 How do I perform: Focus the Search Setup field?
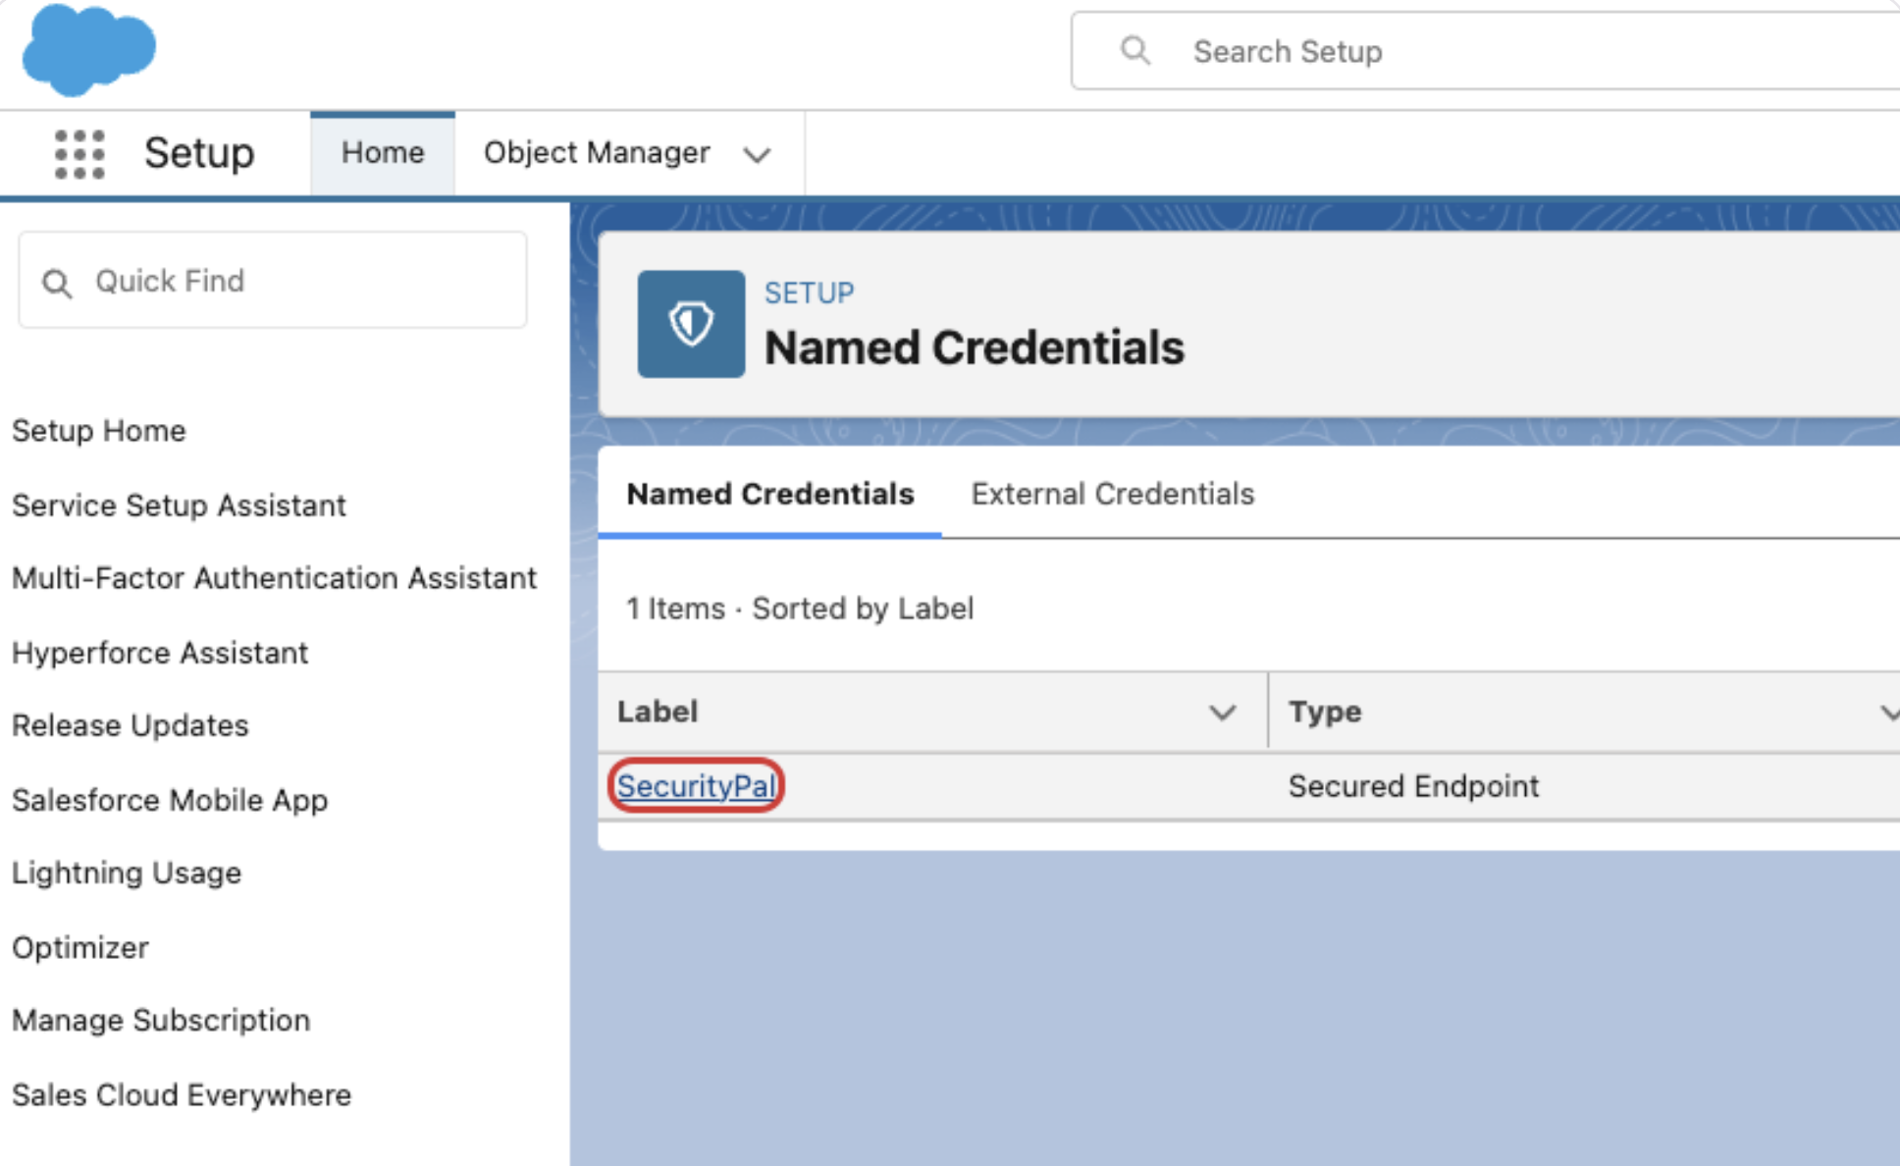1486,51
